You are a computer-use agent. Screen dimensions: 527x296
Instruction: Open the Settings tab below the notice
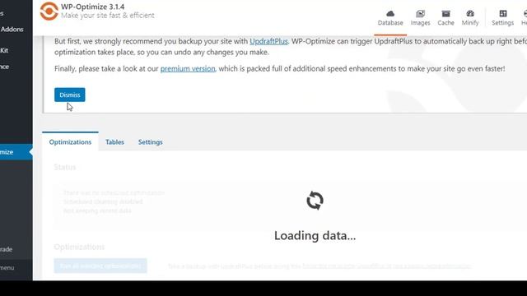(x=150, y=142)
